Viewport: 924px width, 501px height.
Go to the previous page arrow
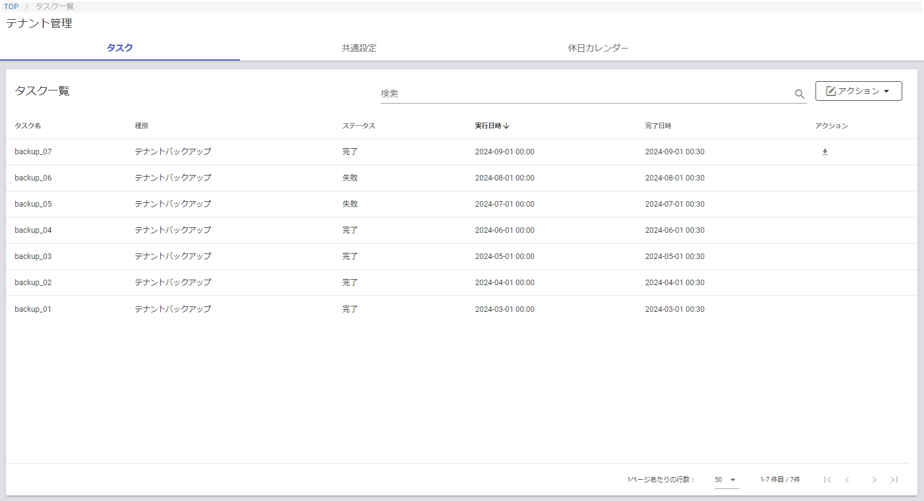click(847, 480)
